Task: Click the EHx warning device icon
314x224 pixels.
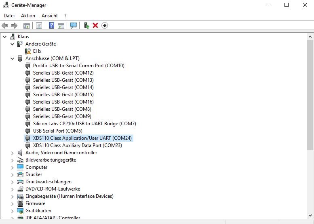Action: click(x=28, y=51)
